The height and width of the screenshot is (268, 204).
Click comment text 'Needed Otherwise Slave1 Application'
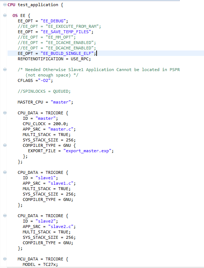tap(69, 70)
